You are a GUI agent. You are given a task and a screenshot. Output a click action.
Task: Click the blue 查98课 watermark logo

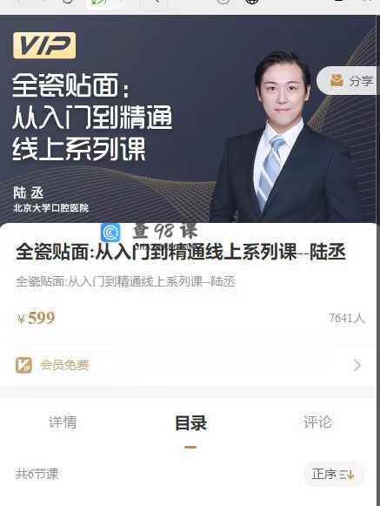[x=110, y=233]
